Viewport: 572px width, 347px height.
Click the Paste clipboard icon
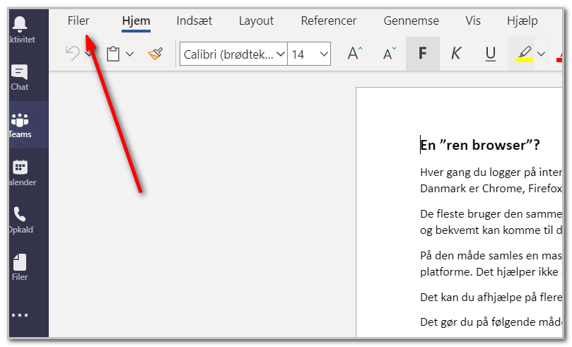point(113,54)
